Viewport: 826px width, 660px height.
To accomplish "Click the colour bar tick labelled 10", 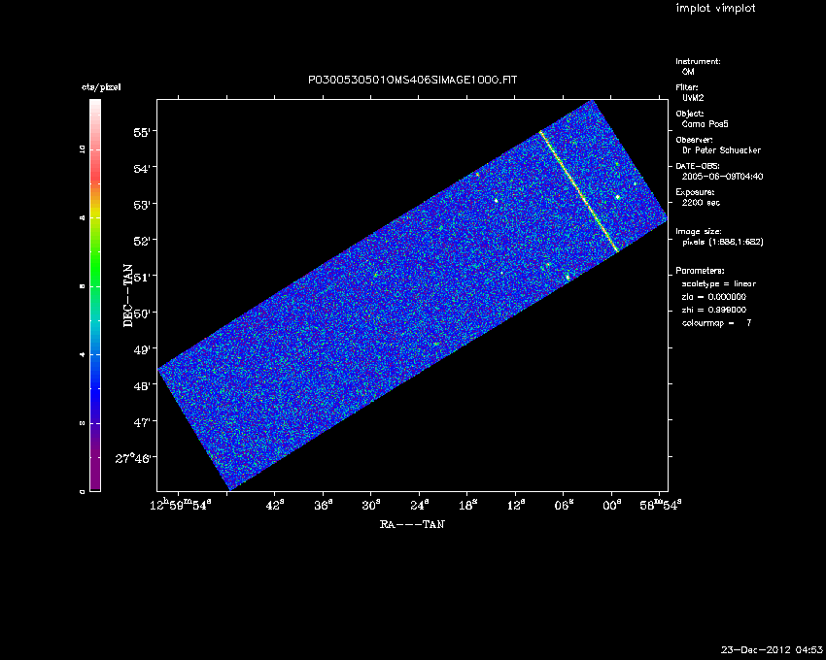I will tap(82, 150).
